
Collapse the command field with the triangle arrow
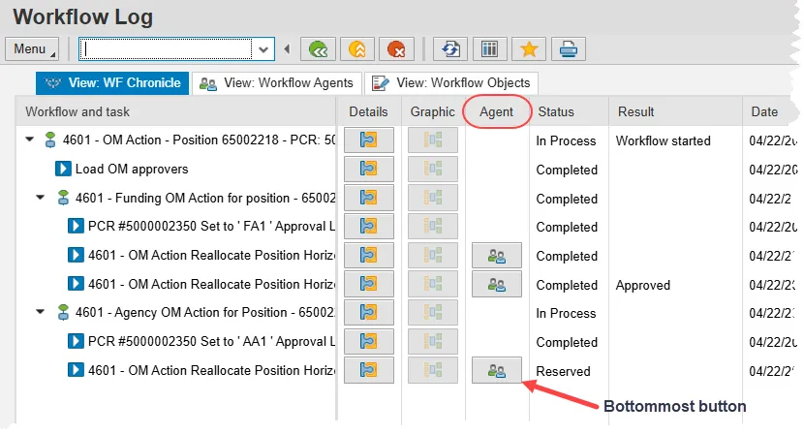click(287, 49)
